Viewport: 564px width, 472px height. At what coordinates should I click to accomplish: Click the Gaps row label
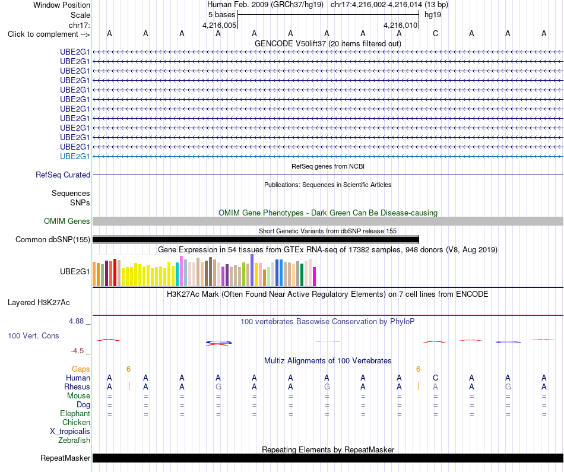[x=81, y=369]
